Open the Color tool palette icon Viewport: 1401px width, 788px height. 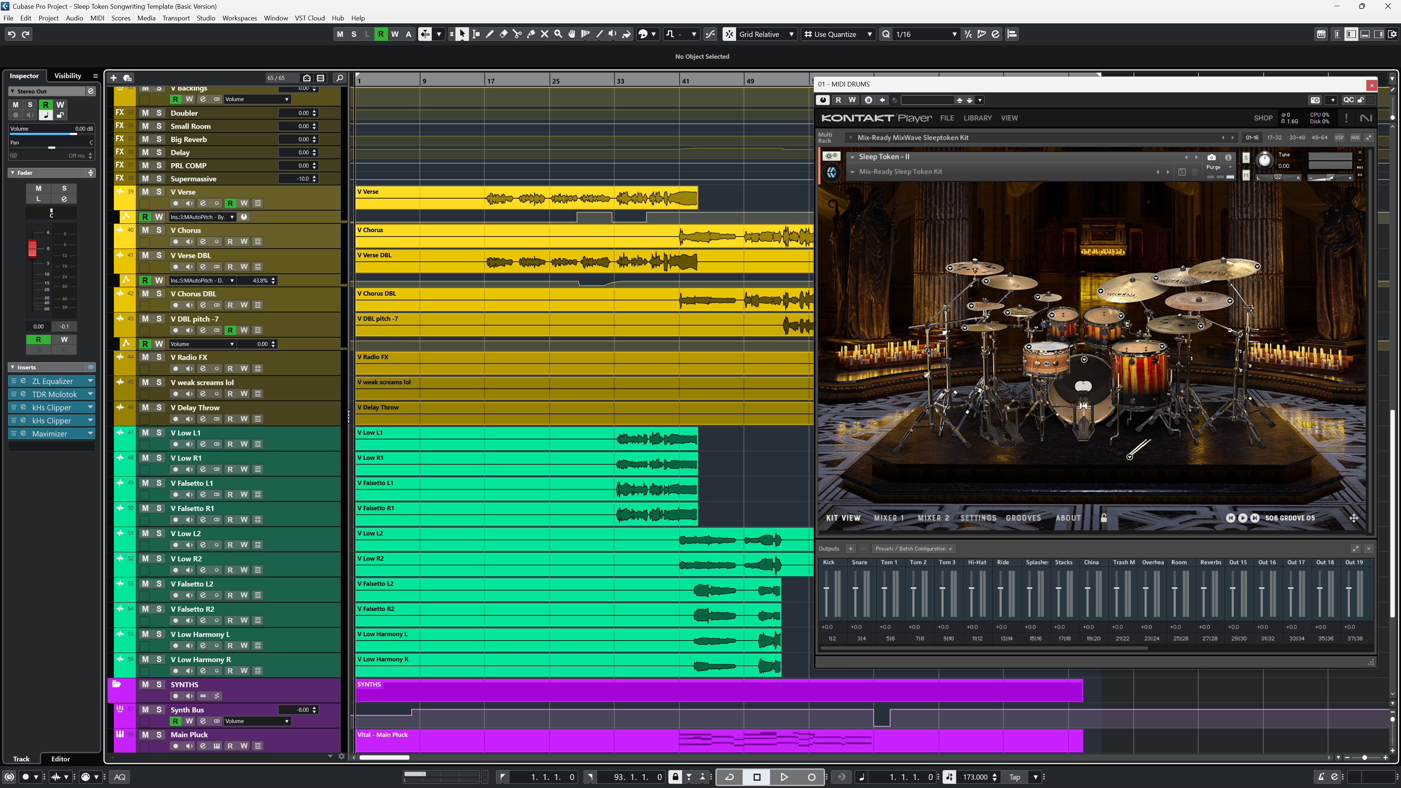coord(643,34)
